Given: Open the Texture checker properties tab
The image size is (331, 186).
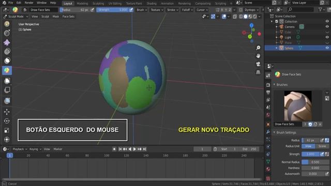Looking at the screenshot, I should pos(268,178).
